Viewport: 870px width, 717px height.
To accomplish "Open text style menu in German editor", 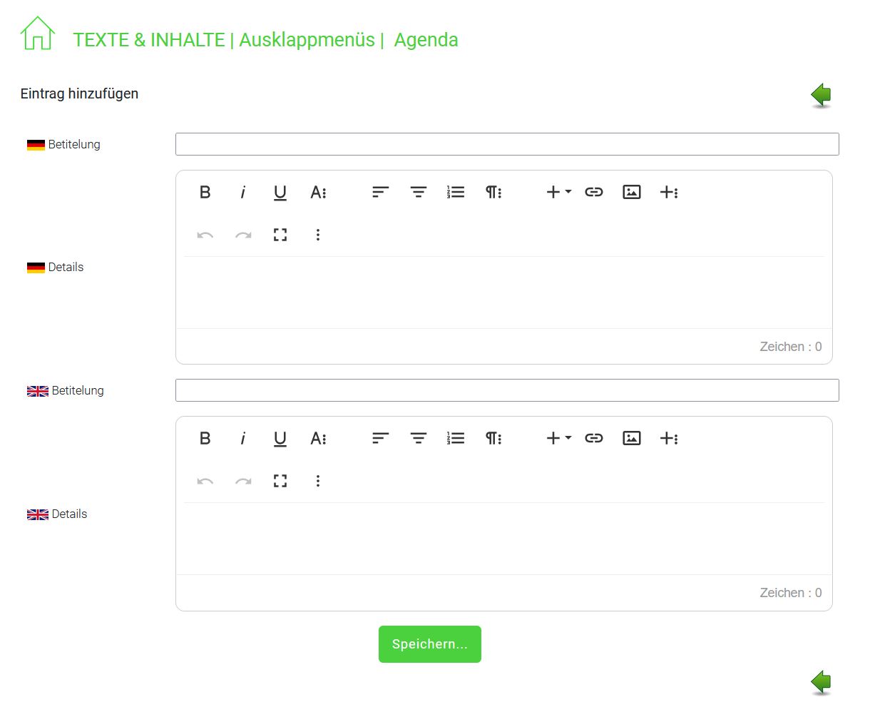I will (x=318, y=192).
